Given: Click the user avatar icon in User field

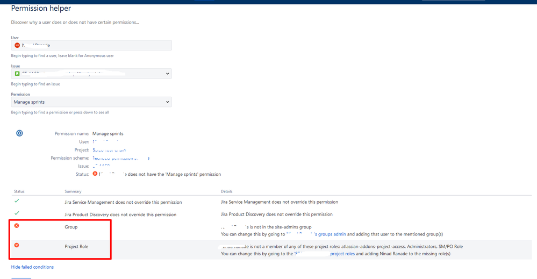Looking at the screenshot, I should (17, 45).
